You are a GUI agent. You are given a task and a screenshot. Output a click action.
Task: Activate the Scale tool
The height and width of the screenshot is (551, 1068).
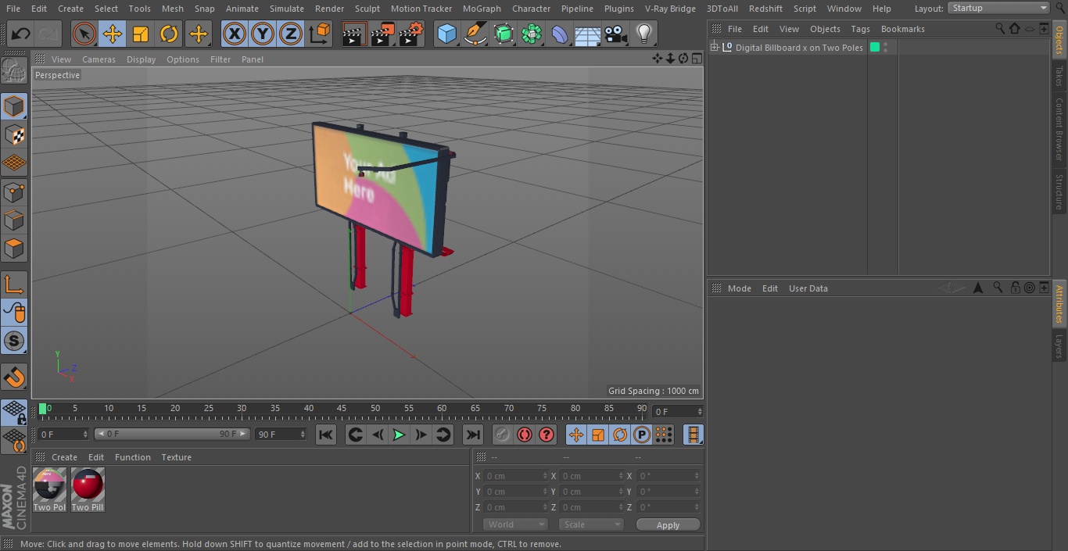[141, 34]
